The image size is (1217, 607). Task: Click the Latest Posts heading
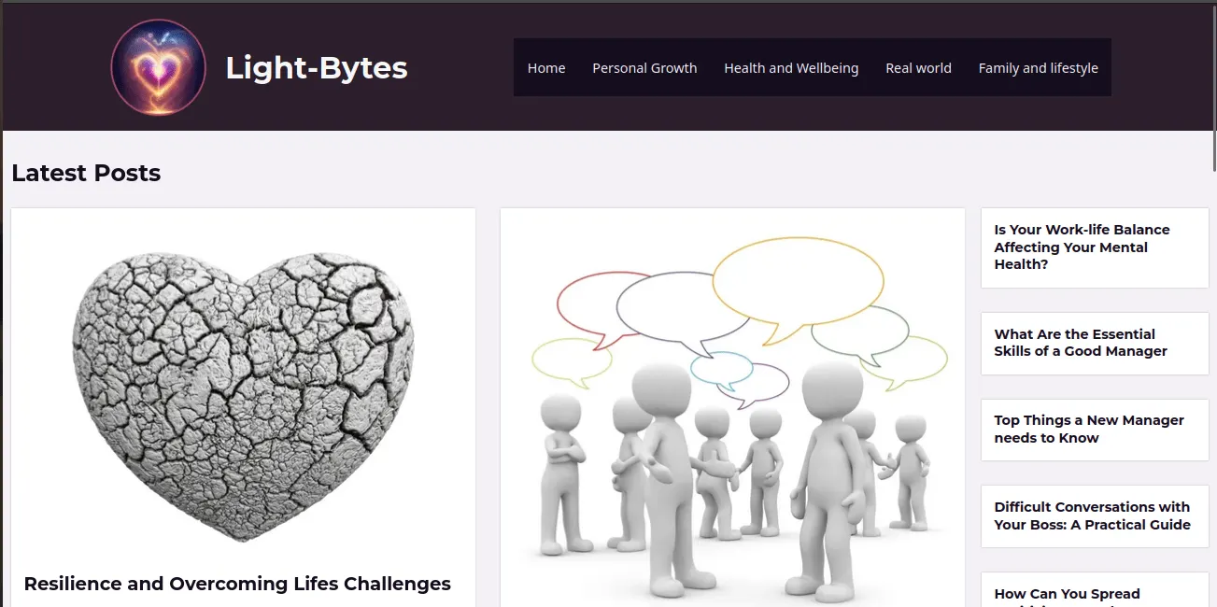(86, 173)
